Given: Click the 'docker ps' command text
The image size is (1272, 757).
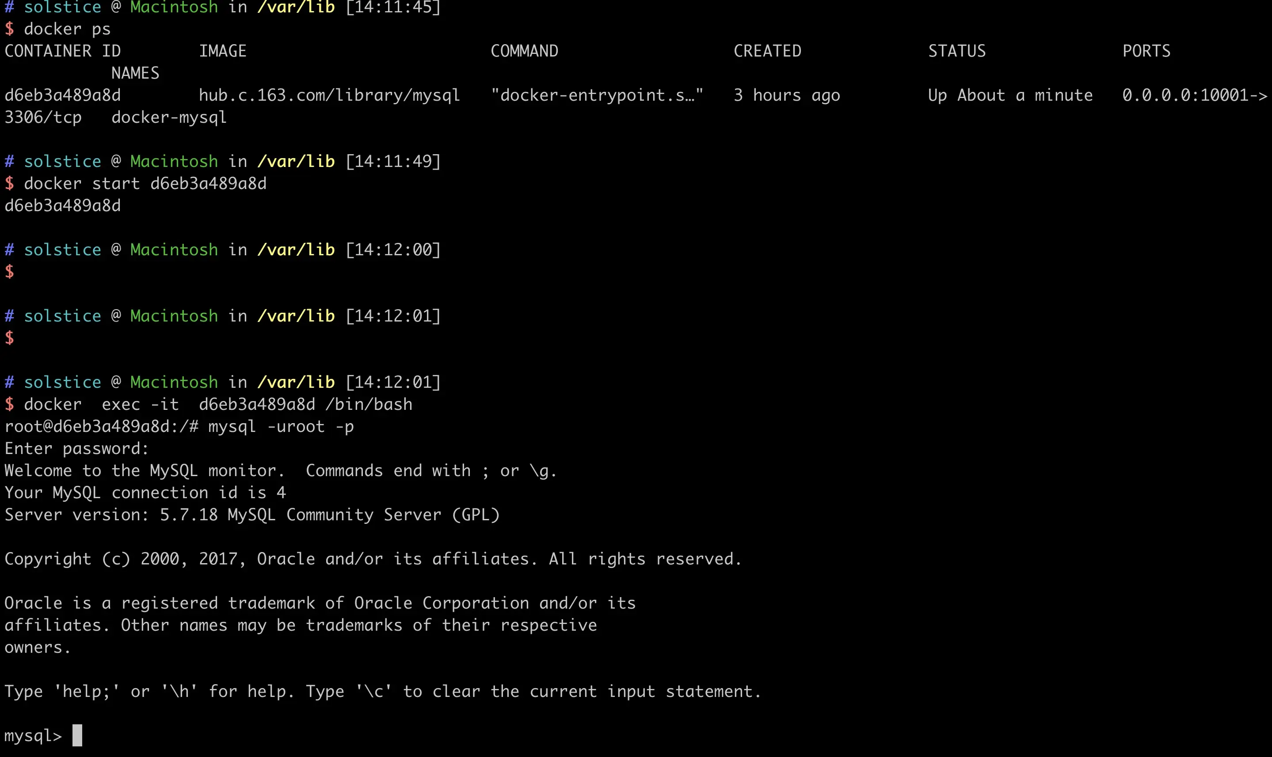Looking at the screenshot, I should tap(67, 29).
